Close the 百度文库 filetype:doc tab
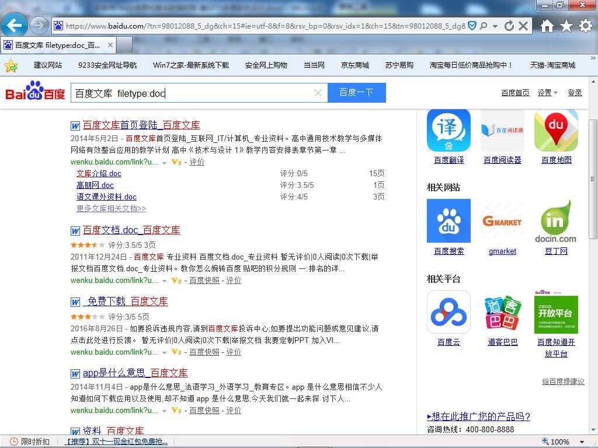This screenshot has height=448, width=598. tap(110, 45)
